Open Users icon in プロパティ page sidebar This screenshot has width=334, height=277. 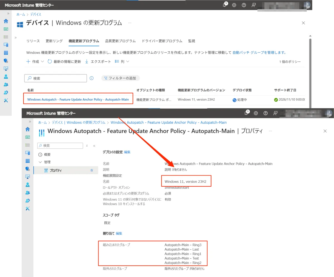[x=28, y=185]
